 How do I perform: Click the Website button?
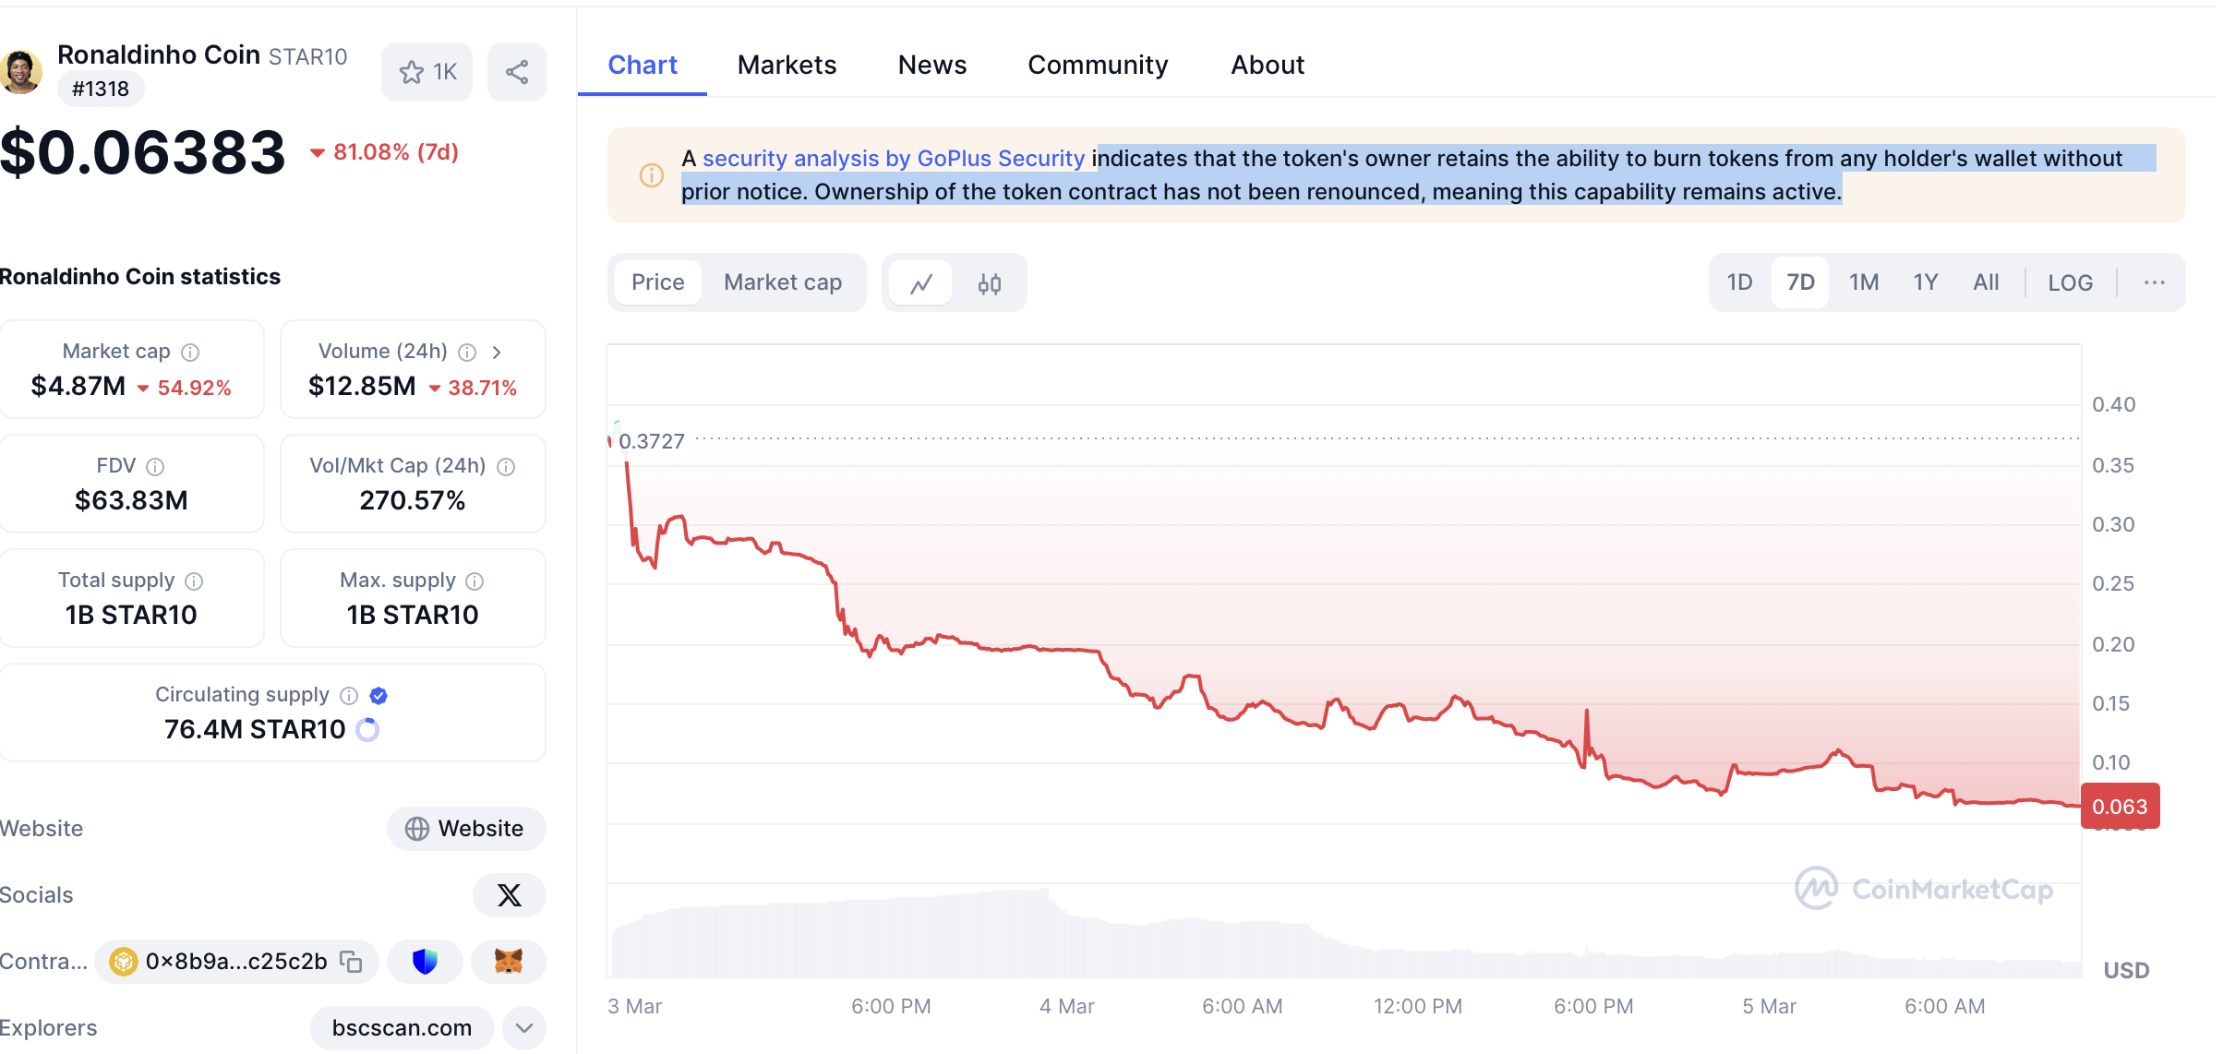[x=466, y=829]
